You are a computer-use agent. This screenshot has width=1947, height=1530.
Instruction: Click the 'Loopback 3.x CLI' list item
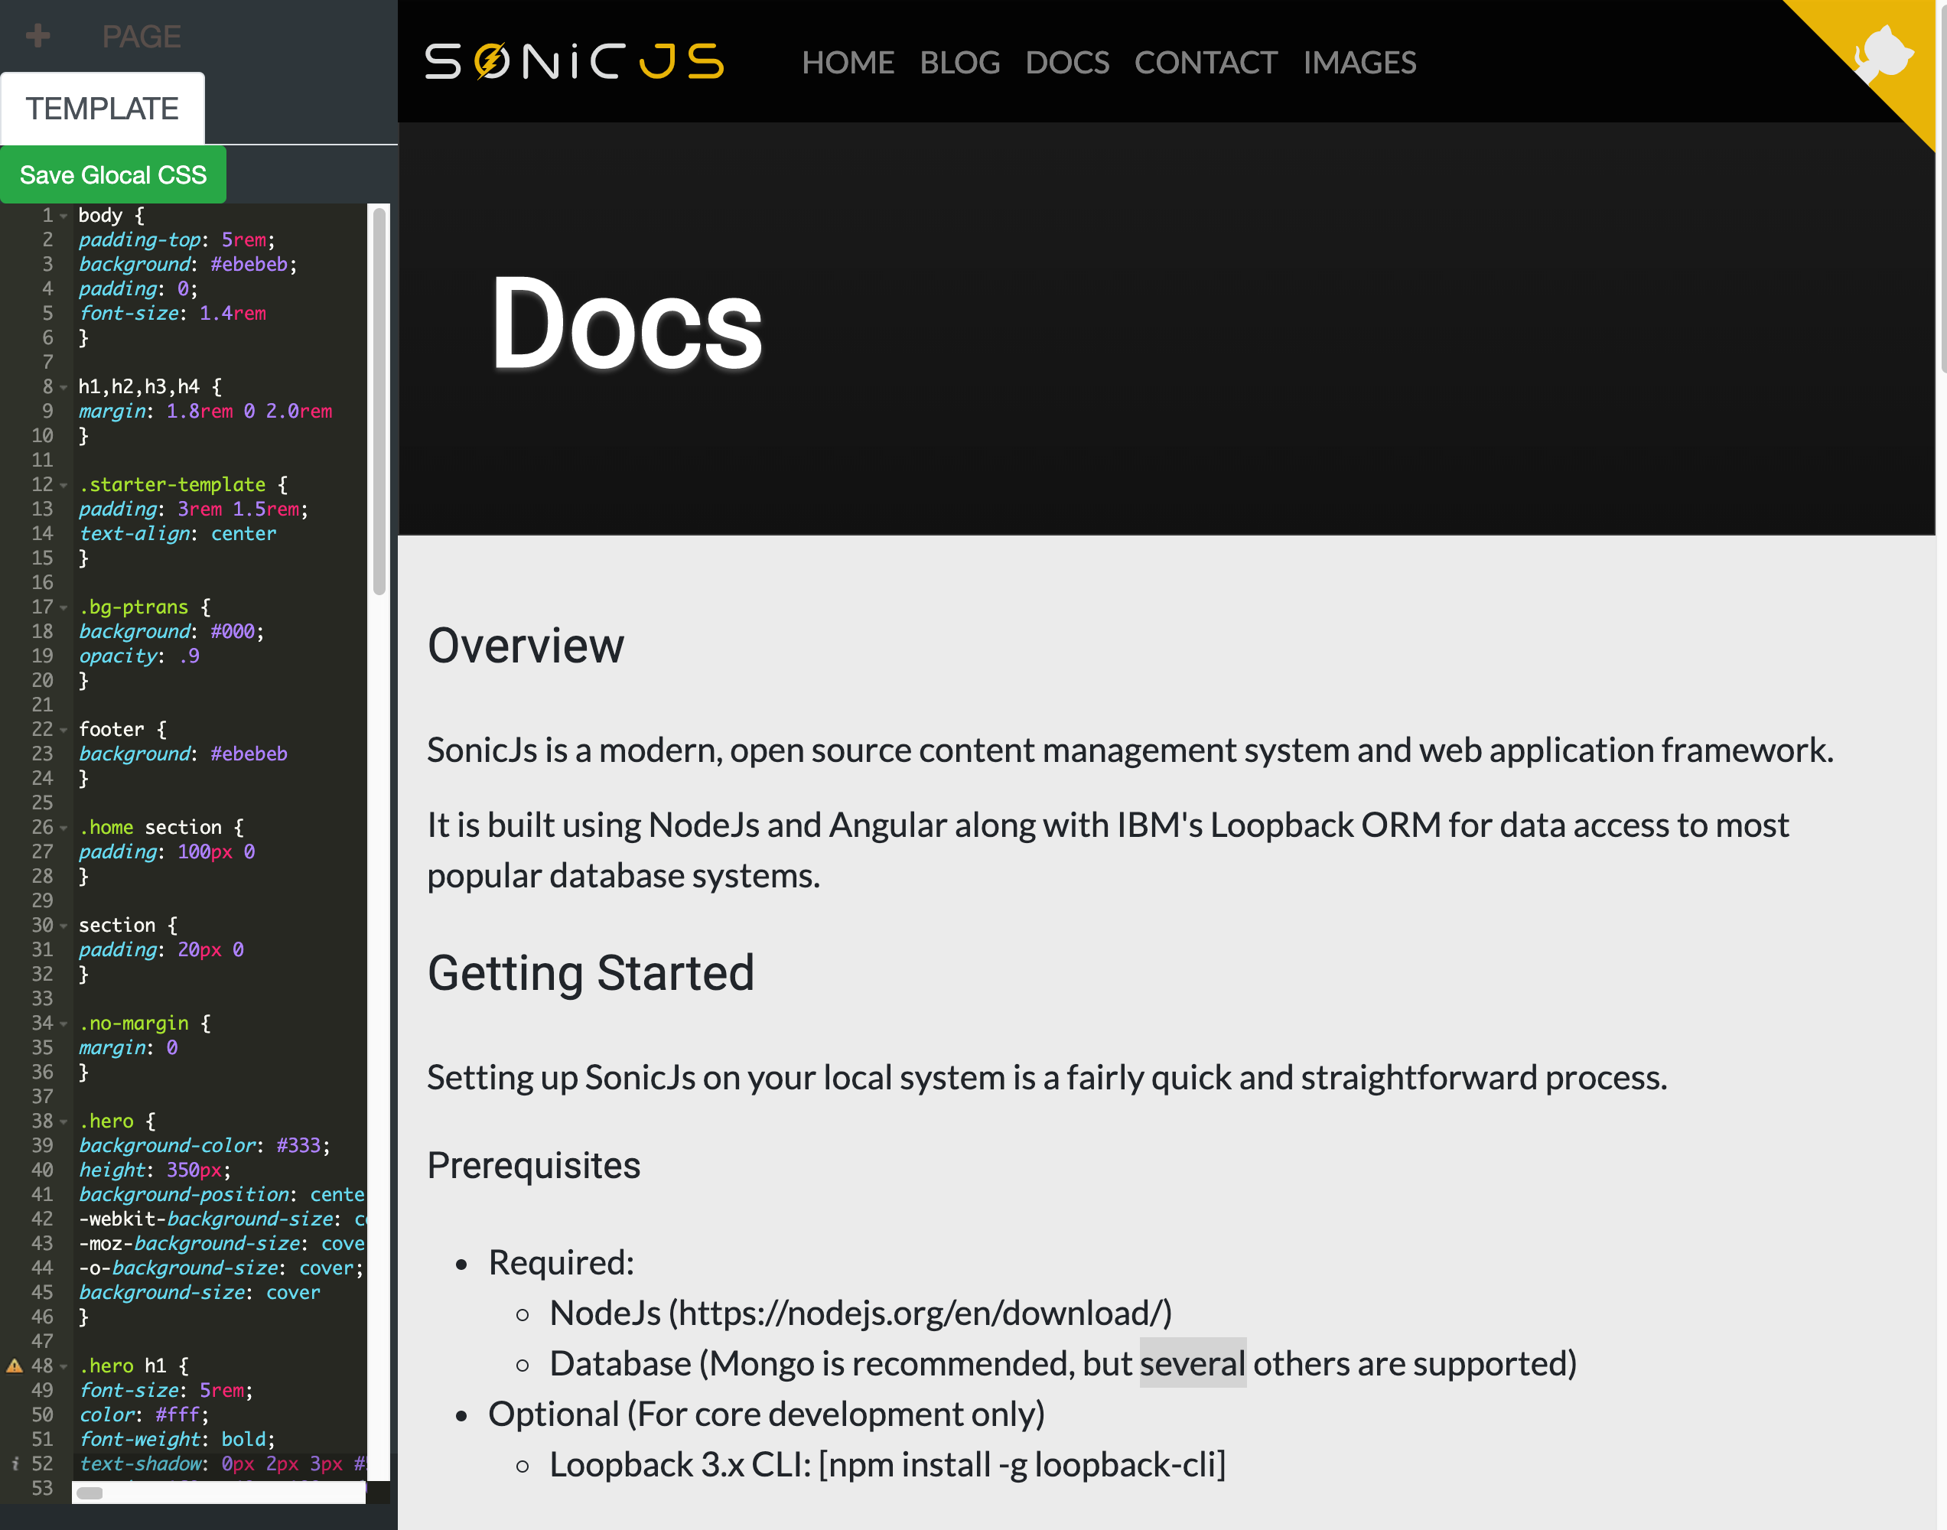pyautogui.click(x=887, y=1465)
